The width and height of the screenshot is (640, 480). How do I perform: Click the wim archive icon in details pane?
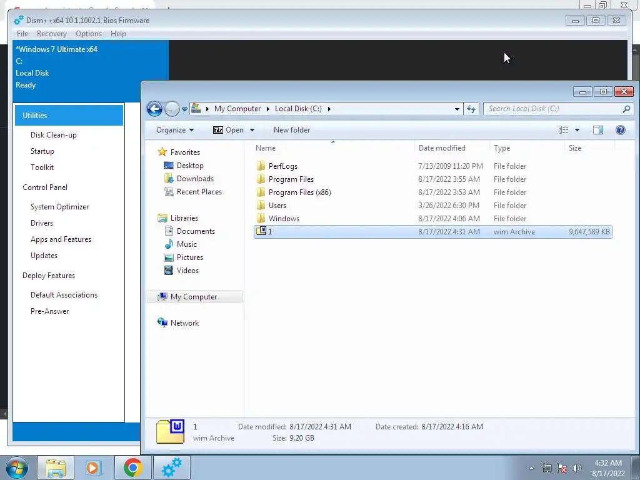click(170, 431)
